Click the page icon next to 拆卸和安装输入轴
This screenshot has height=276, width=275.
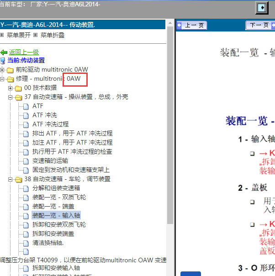coord(26,268)
